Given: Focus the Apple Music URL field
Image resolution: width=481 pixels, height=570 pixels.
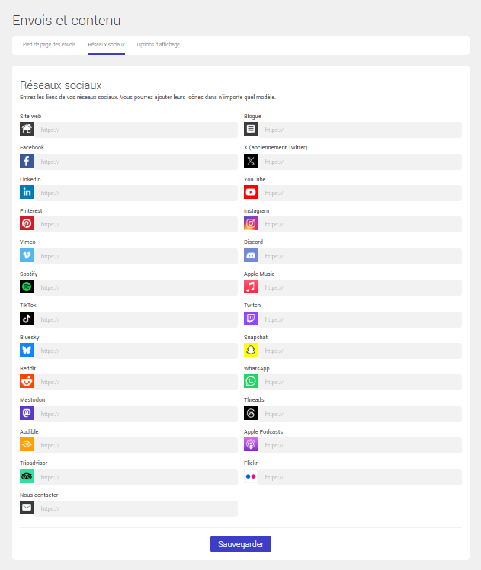Looking at the screenshot, I should (x=360, y=287).
